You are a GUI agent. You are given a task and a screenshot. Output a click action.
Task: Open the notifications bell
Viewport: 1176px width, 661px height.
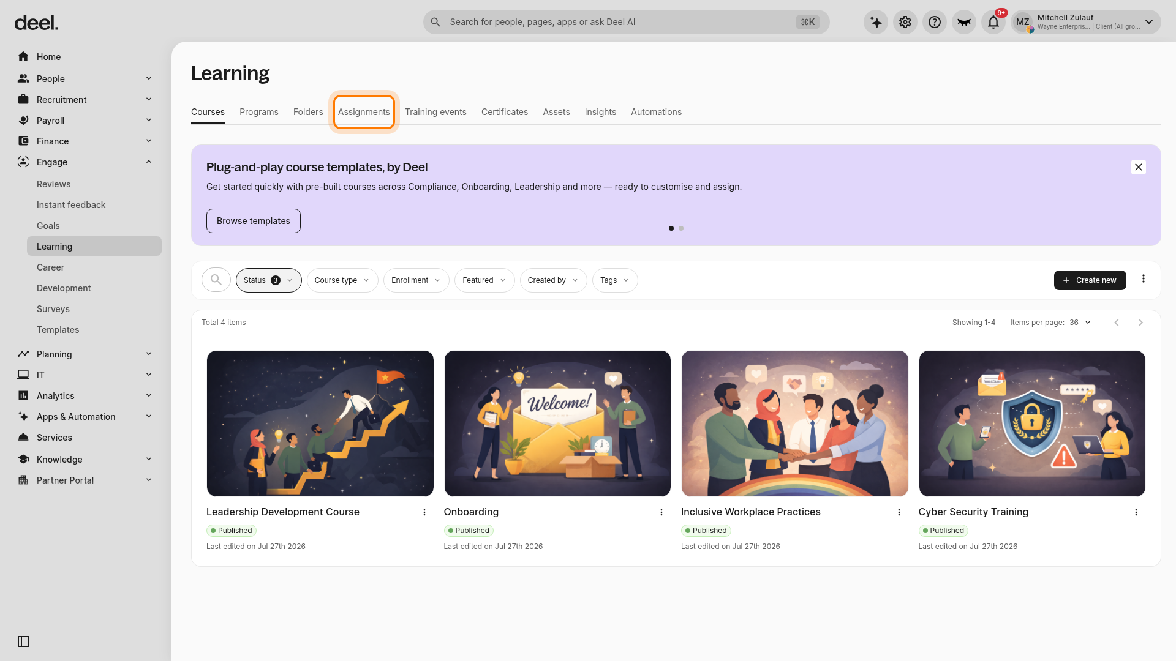click(x=993, y=22)
